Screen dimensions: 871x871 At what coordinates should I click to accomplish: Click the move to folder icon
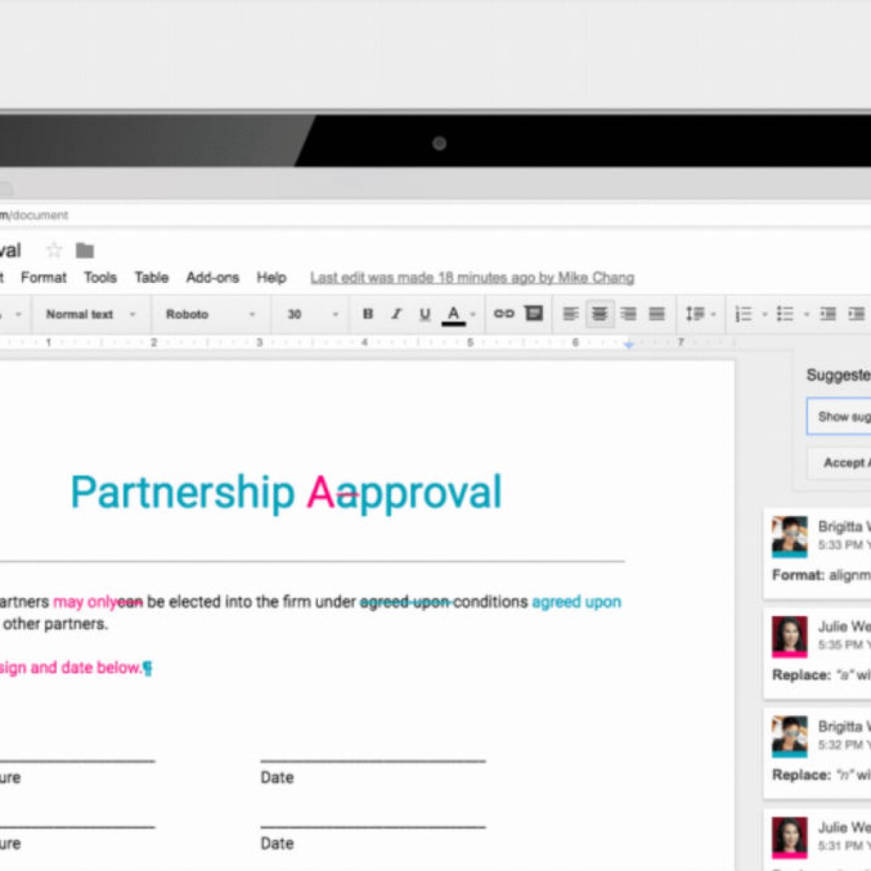85,251
